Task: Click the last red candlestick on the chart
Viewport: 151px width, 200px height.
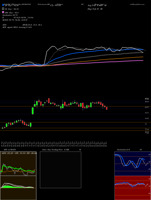Action: coord(107,108)
